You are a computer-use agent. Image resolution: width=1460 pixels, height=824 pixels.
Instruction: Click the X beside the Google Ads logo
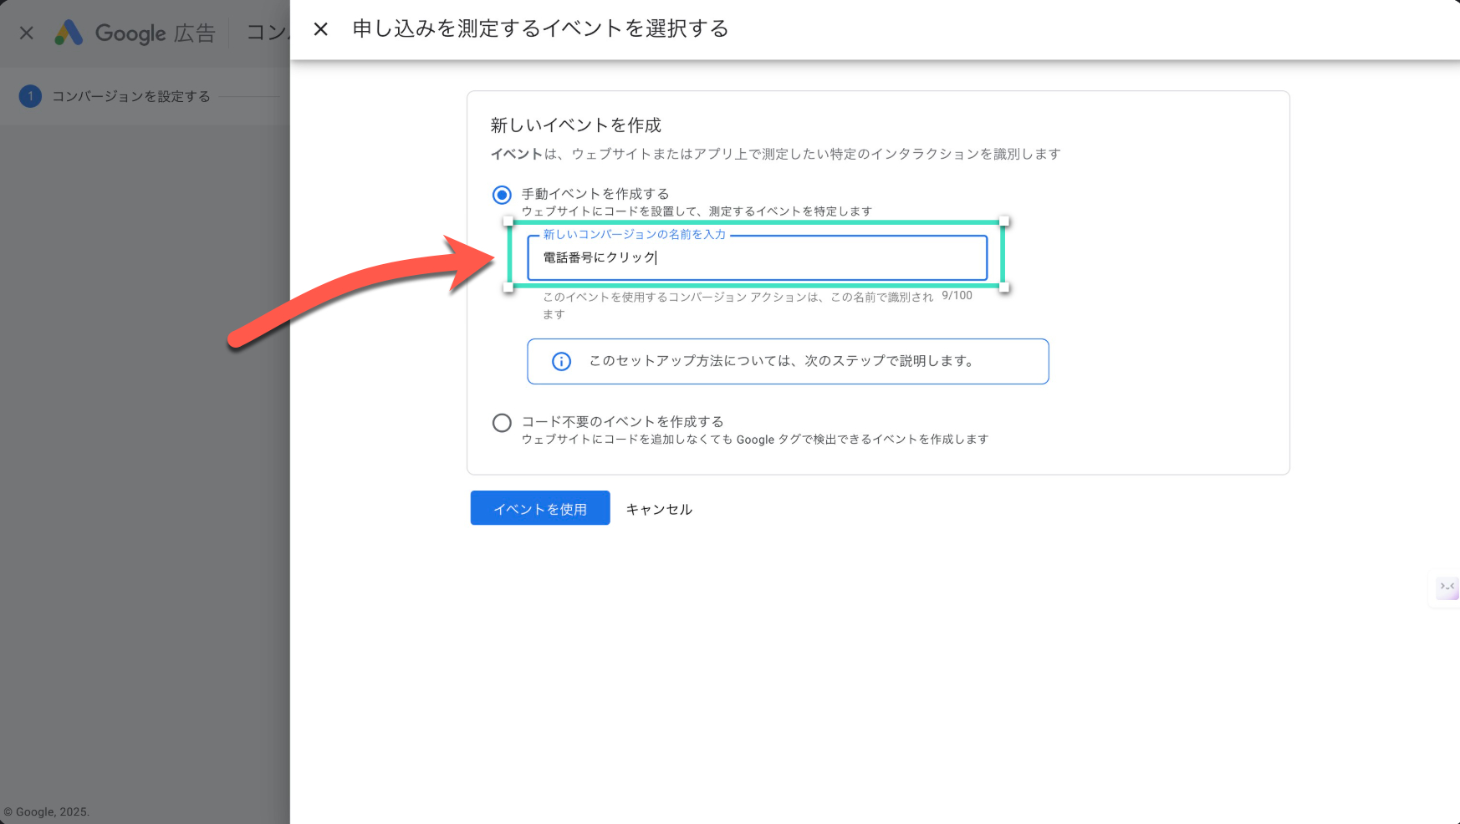coord(27,33)
